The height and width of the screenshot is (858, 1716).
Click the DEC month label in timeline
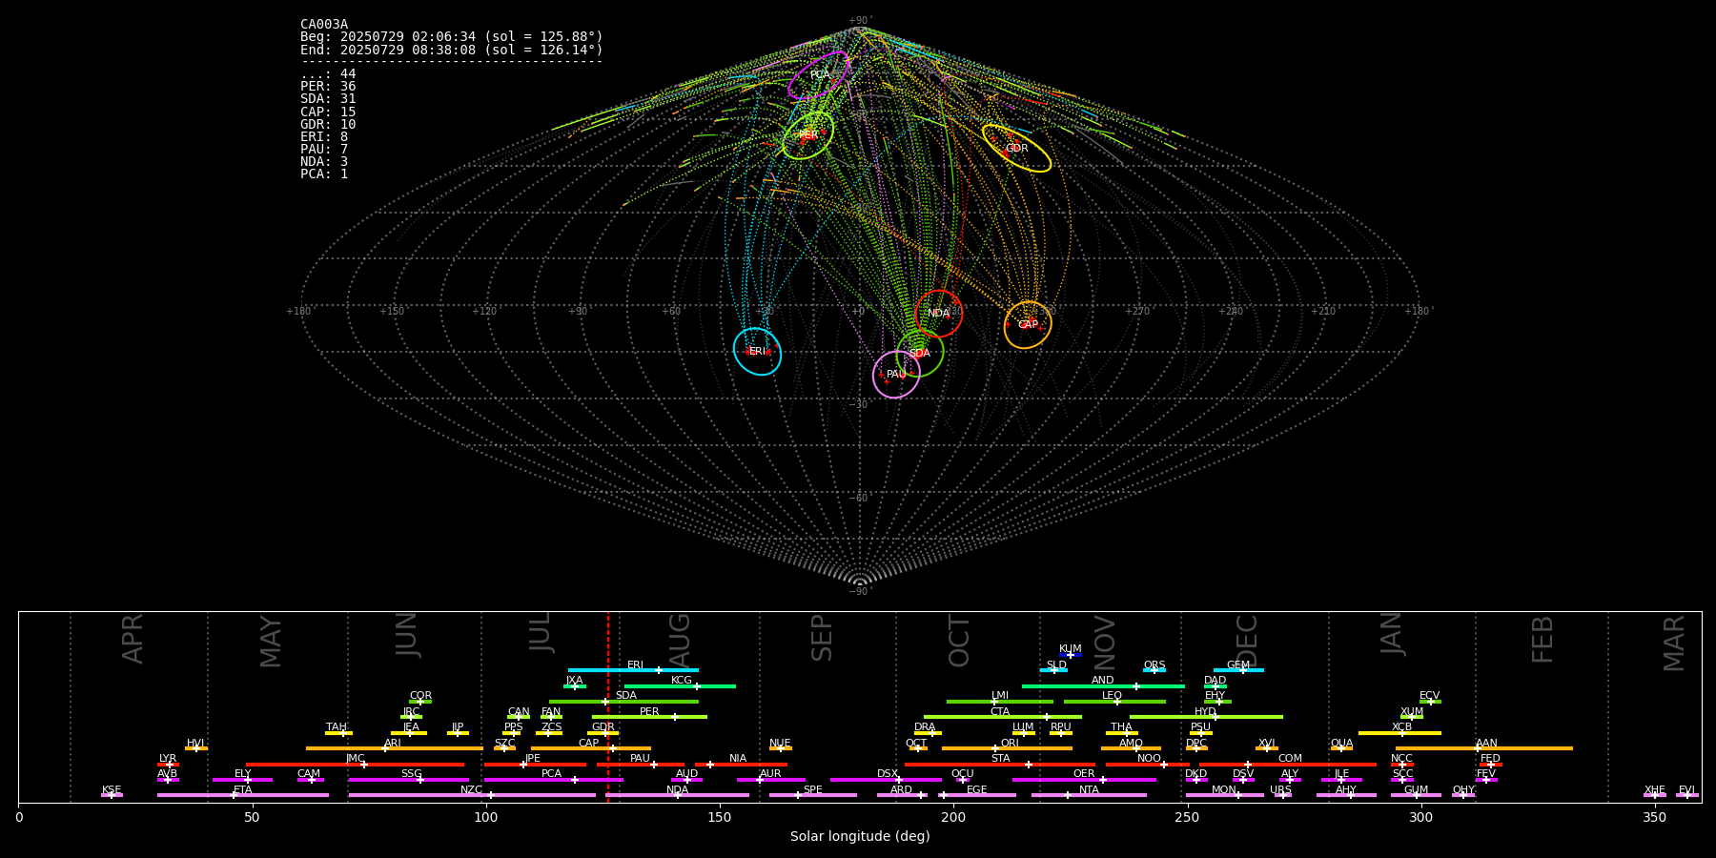click(1247, 641)
